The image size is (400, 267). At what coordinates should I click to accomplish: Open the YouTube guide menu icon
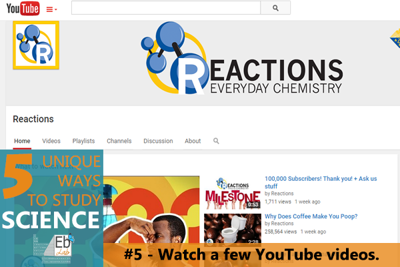coord(51,9)
